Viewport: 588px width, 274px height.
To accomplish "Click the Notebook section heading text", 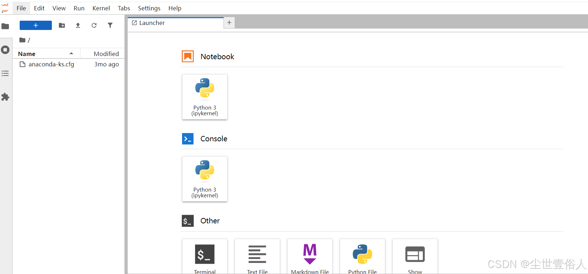I will tap(217, 57).
